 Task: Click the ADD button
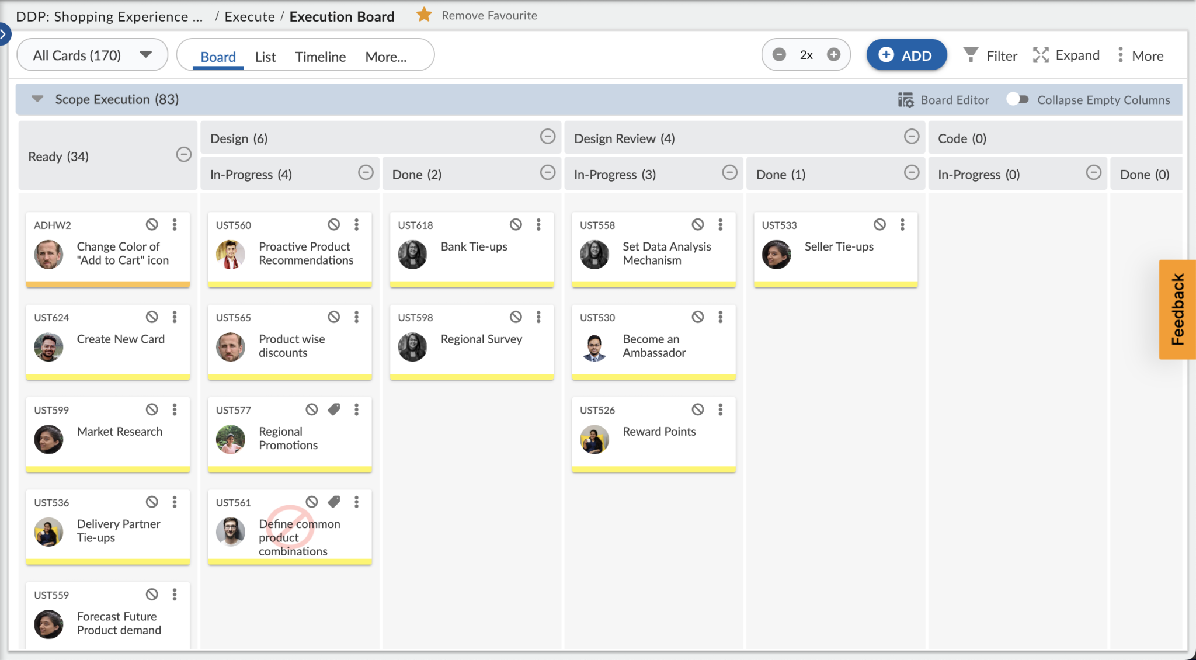click(906, 54)
